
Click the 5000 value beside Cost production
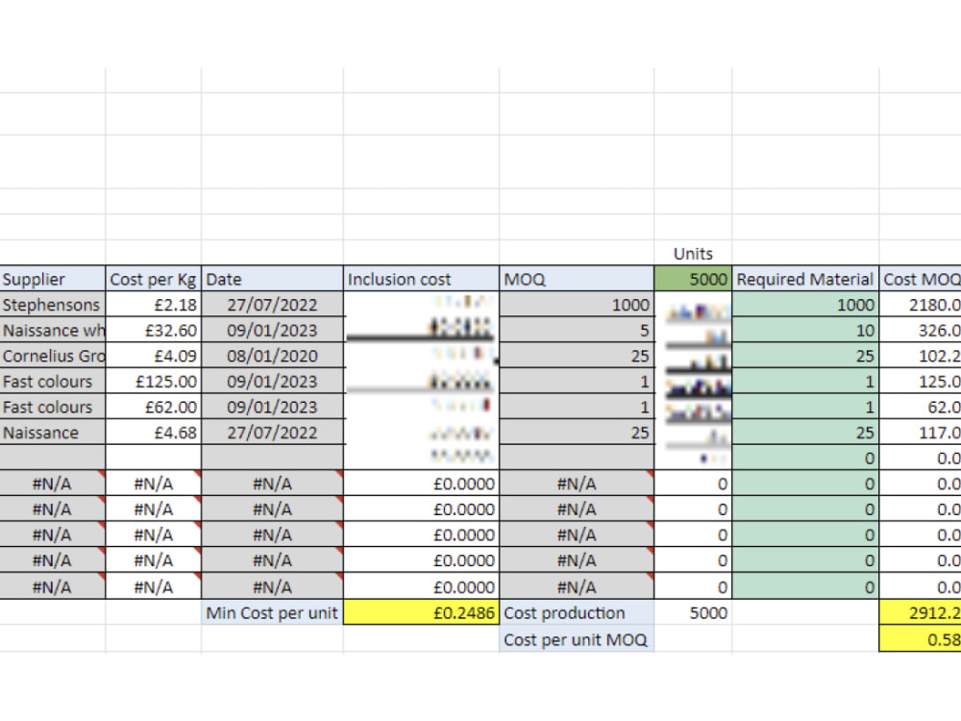point(693,613)
